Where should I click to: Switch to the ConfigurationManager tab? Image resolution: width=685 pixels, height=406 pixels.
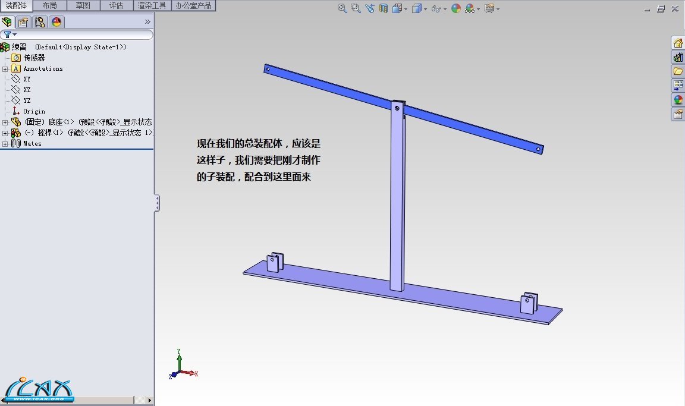pos(40,22)
